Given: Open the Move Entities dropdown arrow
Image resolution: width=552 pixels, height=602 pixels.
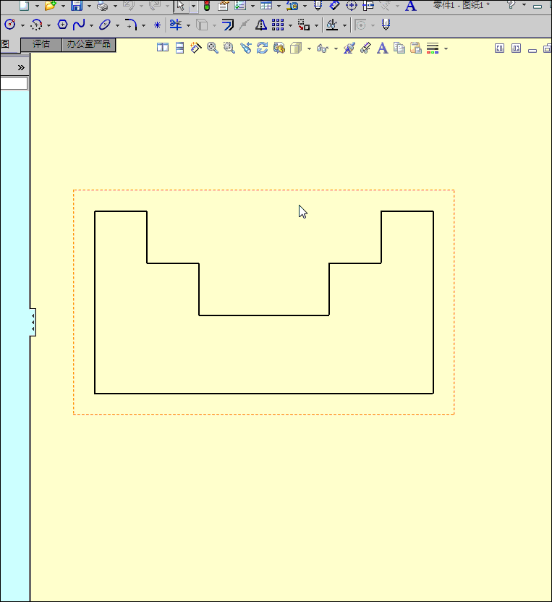Looking at the screenshot, I should pyautogui.click(x=316, y=26).
